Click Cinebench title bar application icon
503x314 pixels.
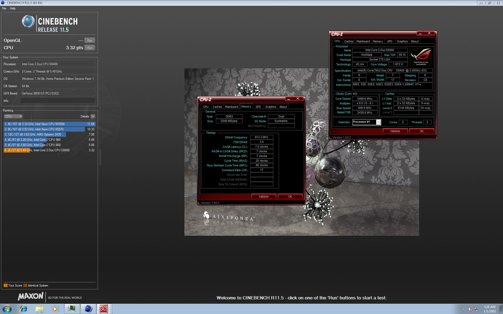click(3, 3)
